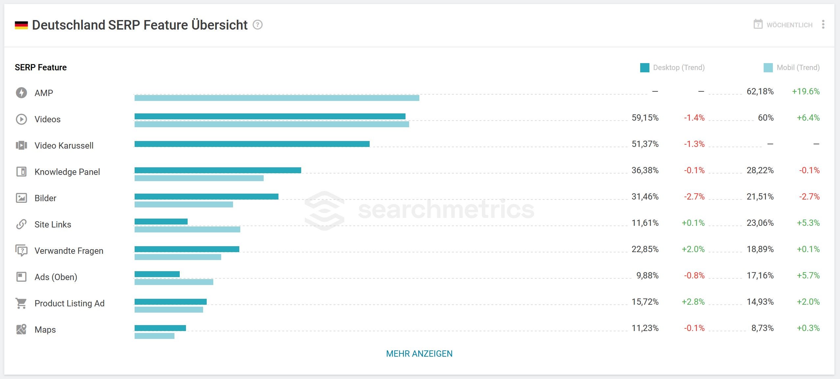Viewport: 840px width, 379px height.
Task: Click the Ads (Oben) icon
Action: (x=21, y=277)
